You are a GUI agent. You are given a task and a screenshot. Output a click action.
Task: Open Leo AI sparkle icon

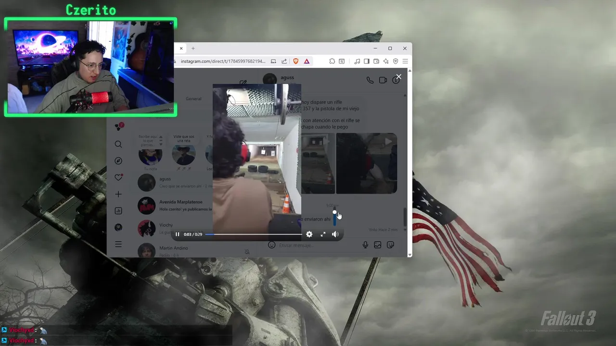pyautogui.click(x=386, y=61)
